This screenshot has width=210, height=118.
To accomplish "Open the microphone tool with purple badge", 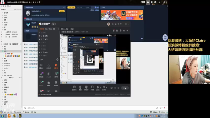I will [41, 75].
